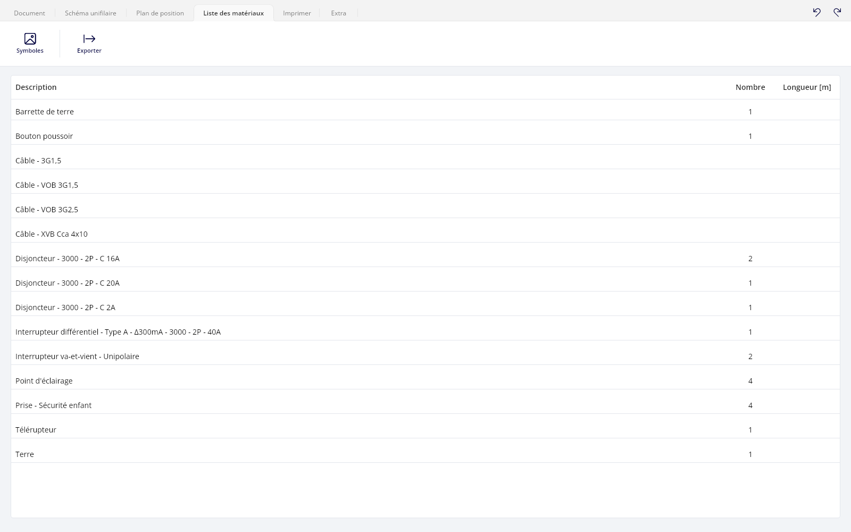Screen dimensions: 851x532
Task: Redo the last undone action
Action: coord(837,12)
